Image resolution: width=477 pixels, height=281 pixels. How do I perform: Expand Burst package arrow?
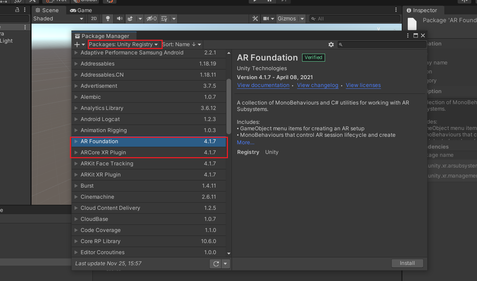76,186
